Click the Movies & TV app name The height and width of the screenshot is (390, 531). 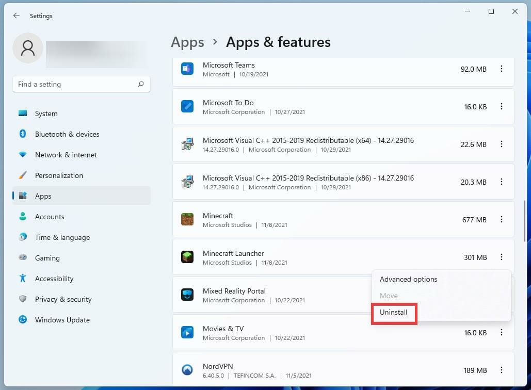(x=223, y=329)
